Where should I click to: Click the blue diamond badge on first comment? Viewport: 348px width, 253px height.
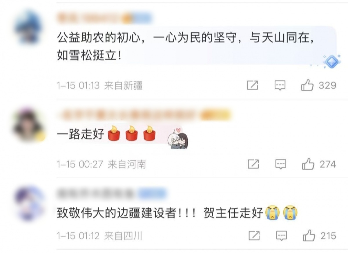[x=331, y=62]
